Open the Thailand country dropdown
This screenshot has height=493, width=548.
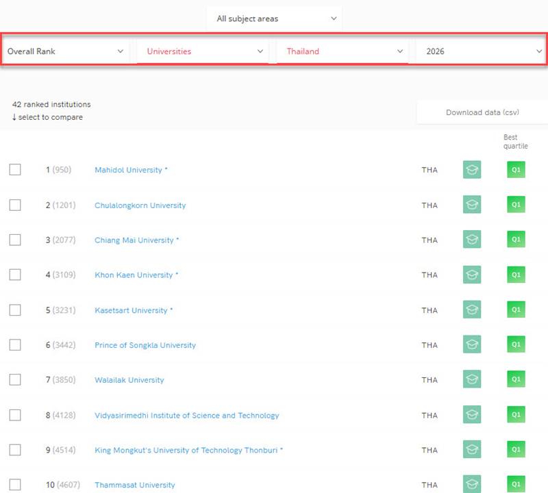[x=343, y=51]
